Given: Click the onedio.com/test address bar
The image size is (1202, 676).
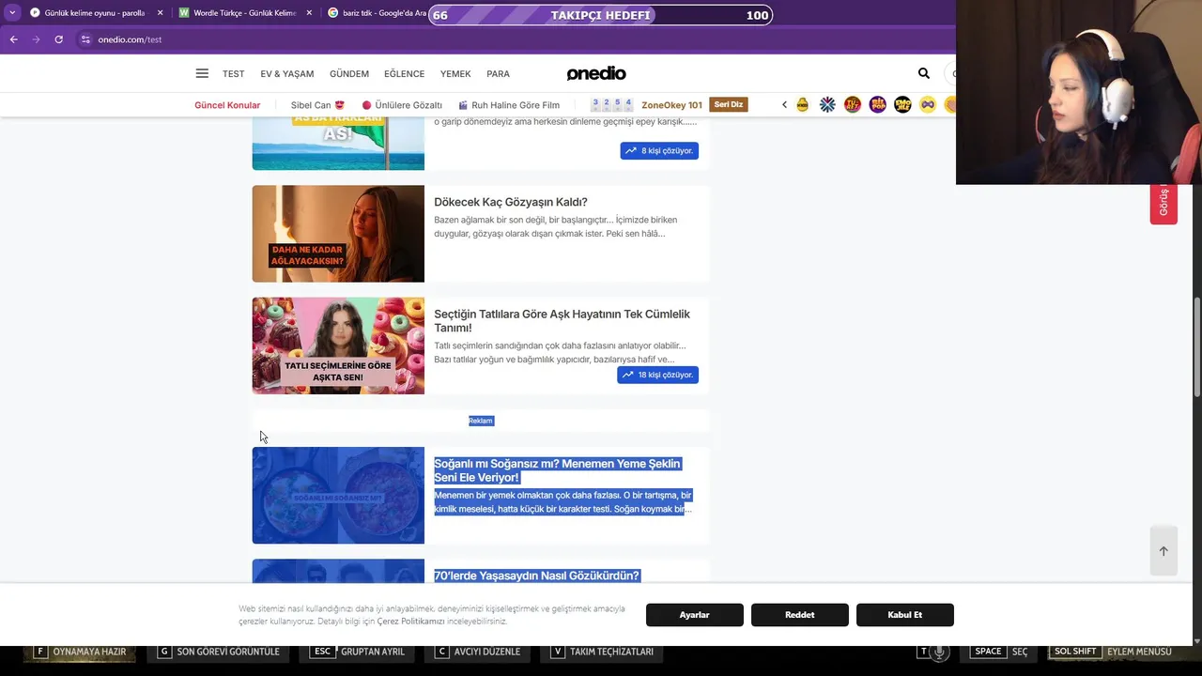Looking at the screenshot, I should pos(130,39).
